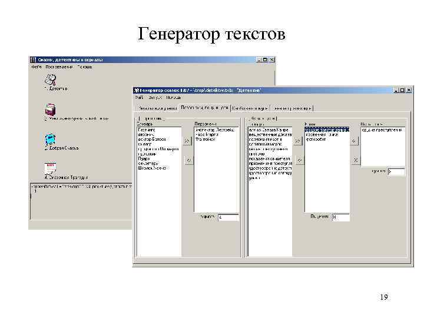
Task: Click the arrow button beside the орудие преступления list
Action: 354,141
